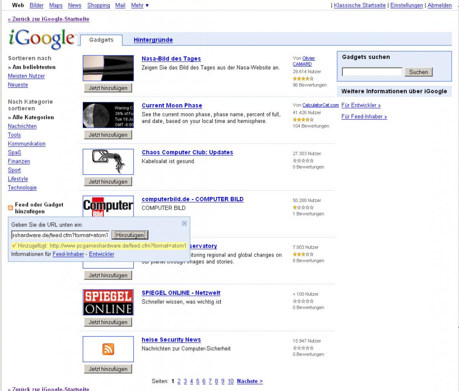Add Current Moon Phase with Jetzt hinzufügen

(108, 135)
